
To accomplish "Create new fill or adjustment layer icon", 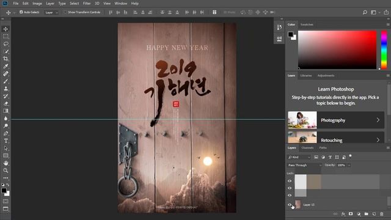I will (x=359, y=214).
